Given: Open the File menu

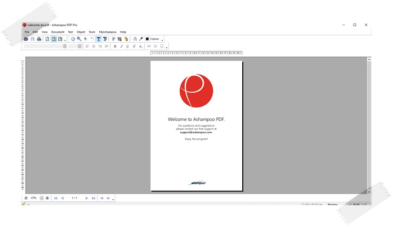Looking at the screenshot, I should (x=27, y=32).
